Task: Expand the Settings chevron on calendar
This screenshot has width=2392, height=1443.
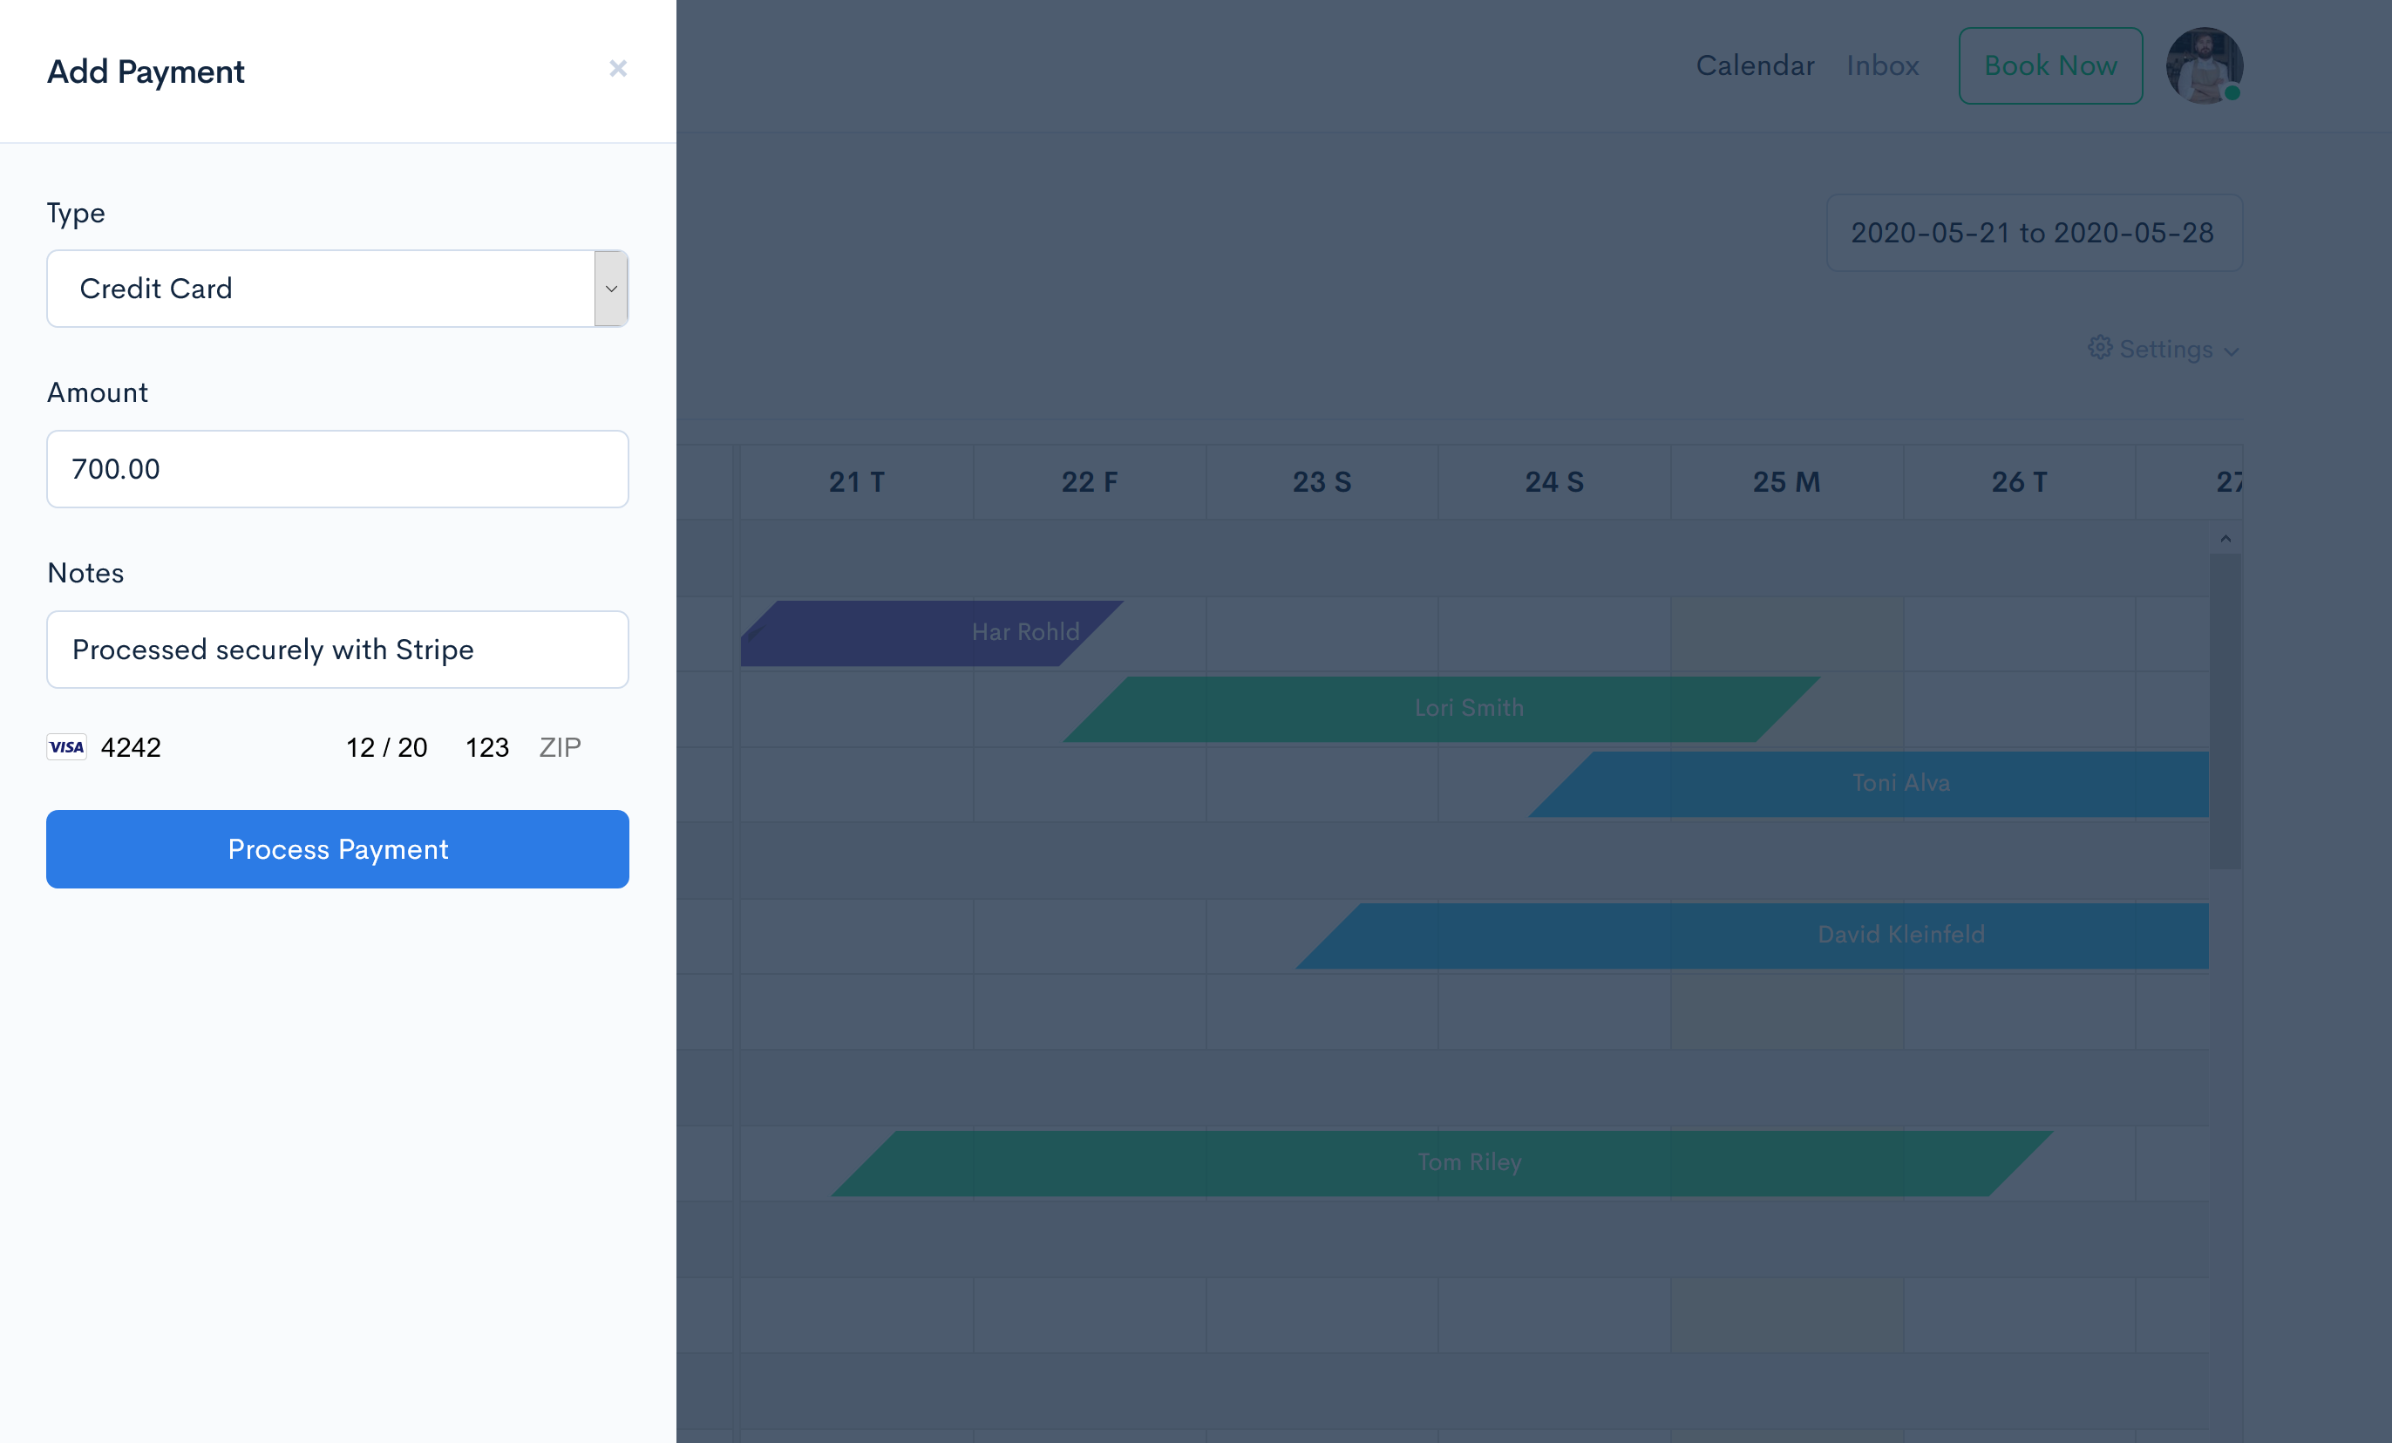Action: [x=2233, y=351]
